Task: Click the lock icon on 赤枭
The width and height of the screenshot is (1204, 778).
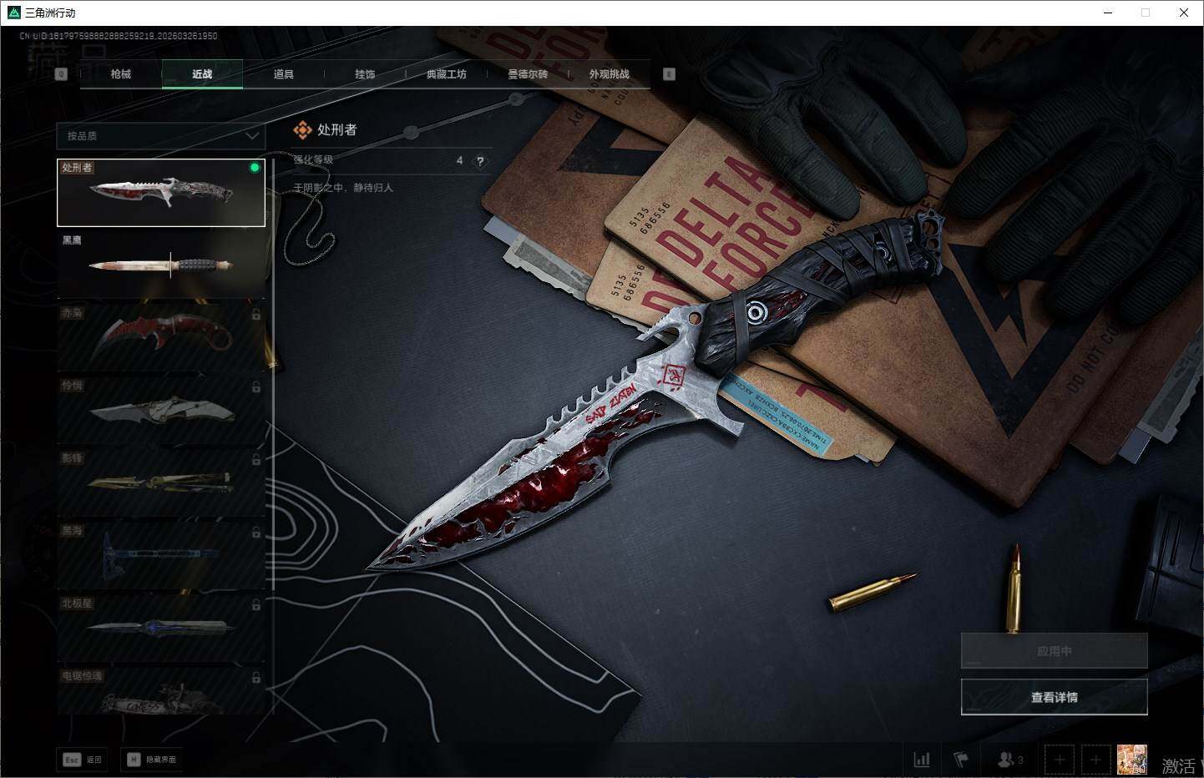Action: (256, 315)
